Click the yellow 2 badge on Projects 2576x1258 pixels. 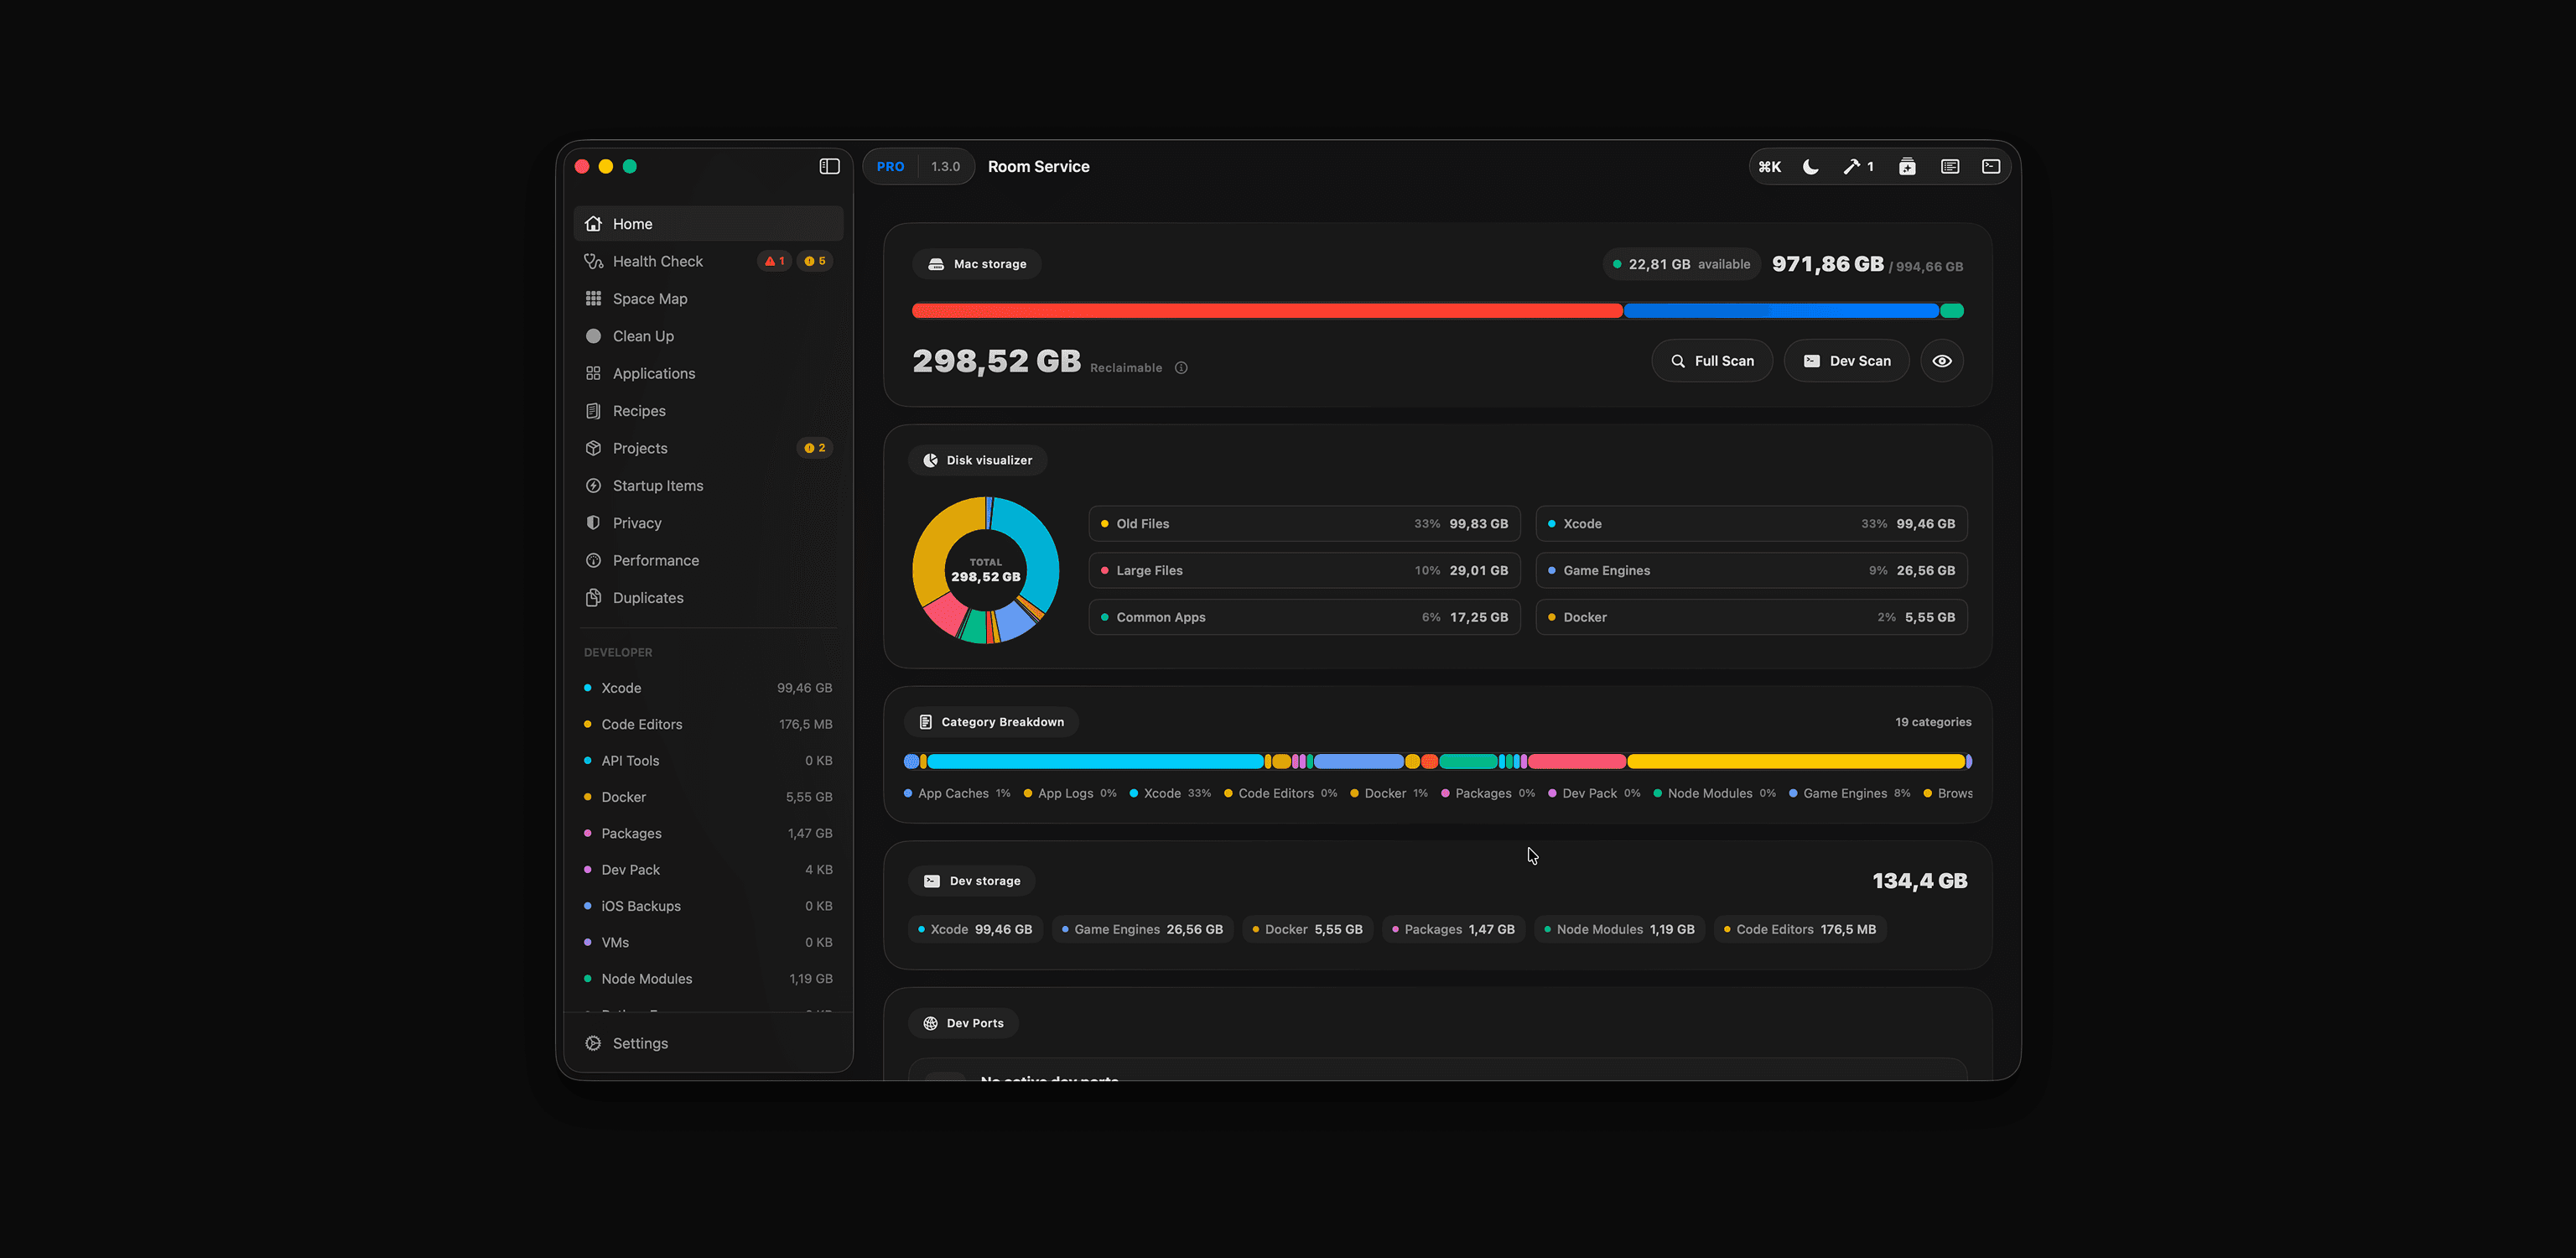[815, 448]
